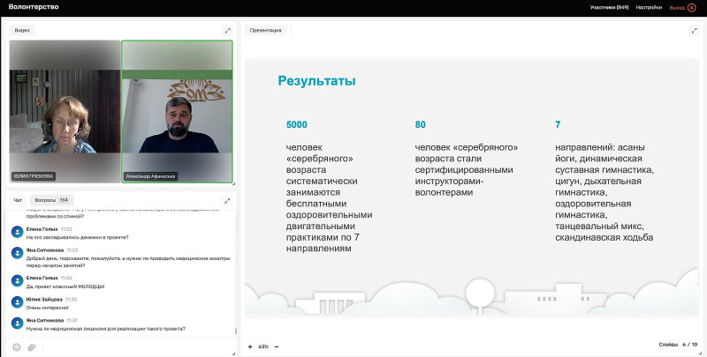Open avatar of Яна Ситникова 11:31 message
Viewport: 707px width, 357px height.
click(x=17, y=324)
